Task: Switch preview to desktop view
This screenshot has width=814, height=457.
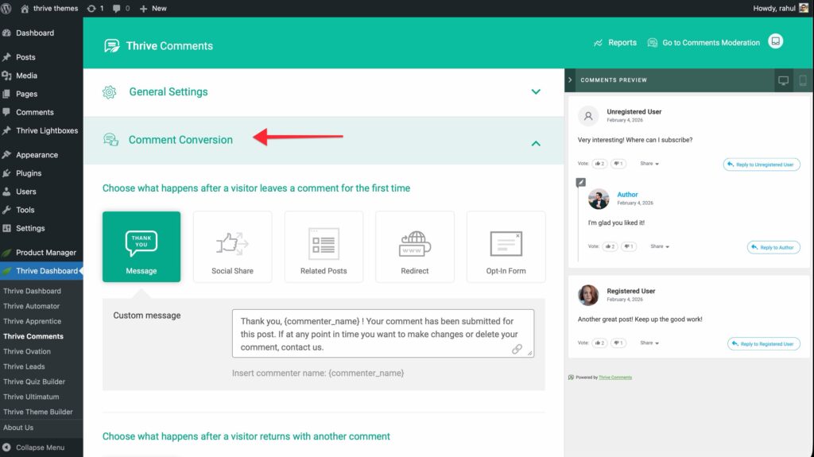Action: [x=783, y=80]
